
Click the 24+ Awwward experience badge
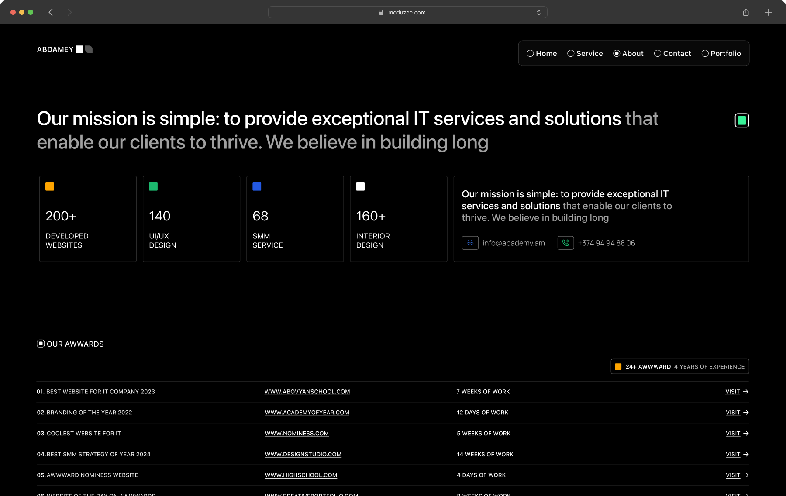point(679,367)
